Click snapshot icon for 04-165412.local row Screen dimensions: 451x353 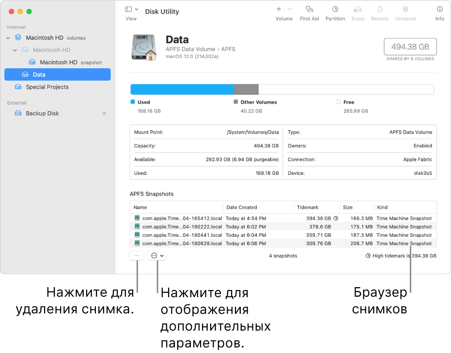point(137,218)
